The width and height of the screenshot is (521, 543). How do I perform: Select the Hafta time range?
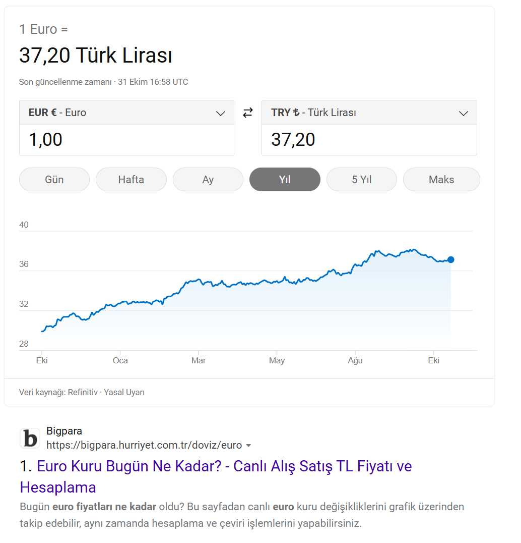point(131,179)
